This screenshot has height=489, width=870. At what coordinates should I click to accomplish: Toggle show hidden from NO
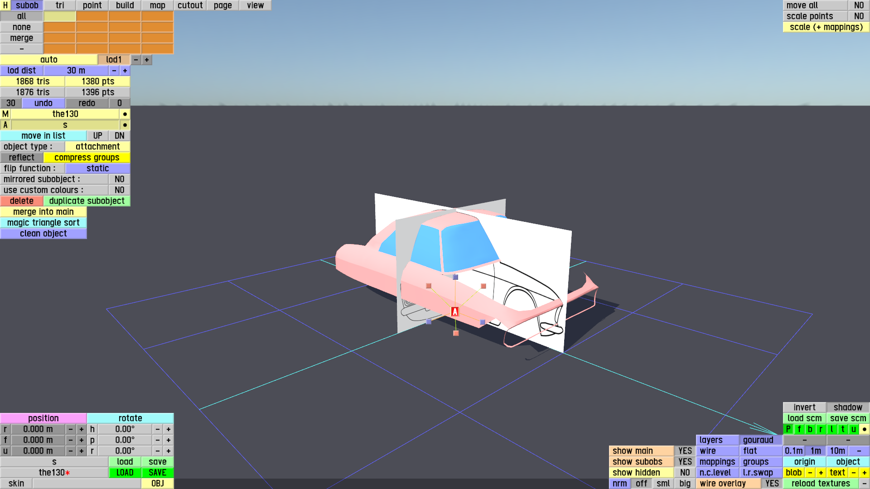pyautogui.click(x=685, y=473)
